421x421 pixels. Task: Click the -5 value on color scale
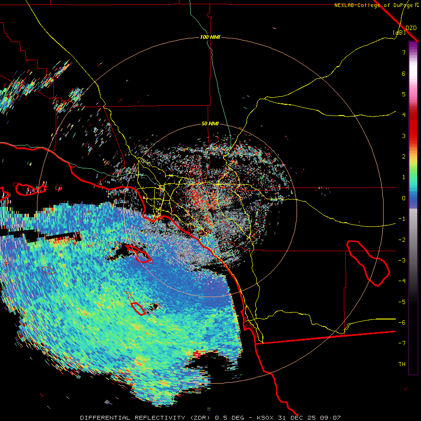(x=402, y=302)
